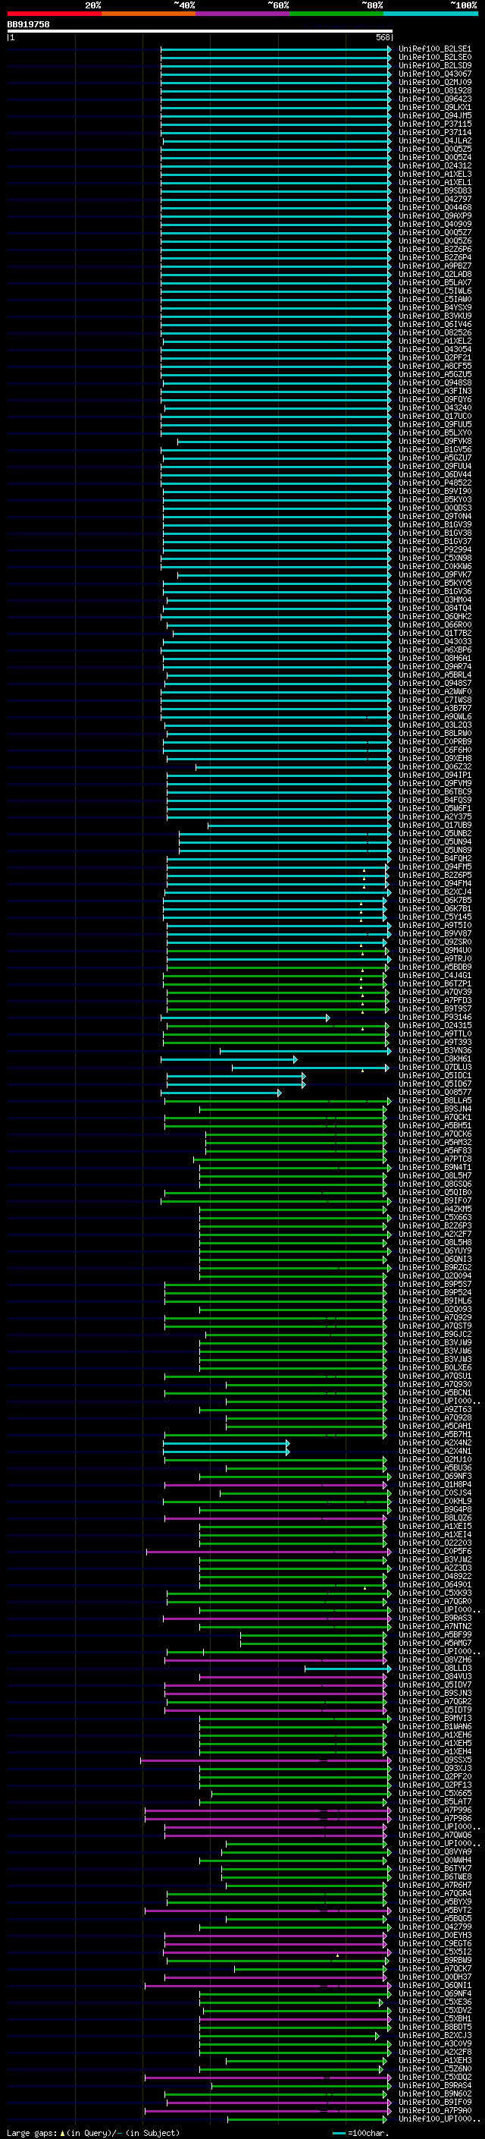
Task: Click the red 20% identity legend segment
Action: point(54,14)
